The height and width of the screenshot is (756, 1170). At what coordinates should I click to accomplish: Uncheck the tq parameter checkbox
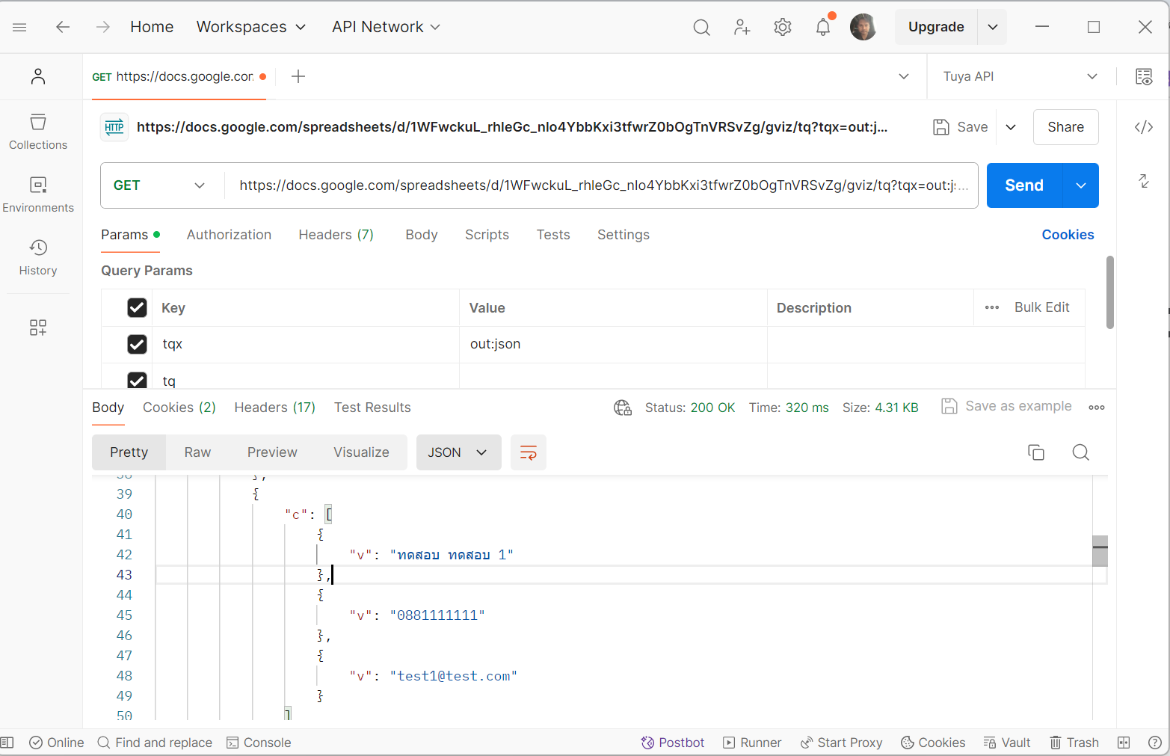(137, 380)
